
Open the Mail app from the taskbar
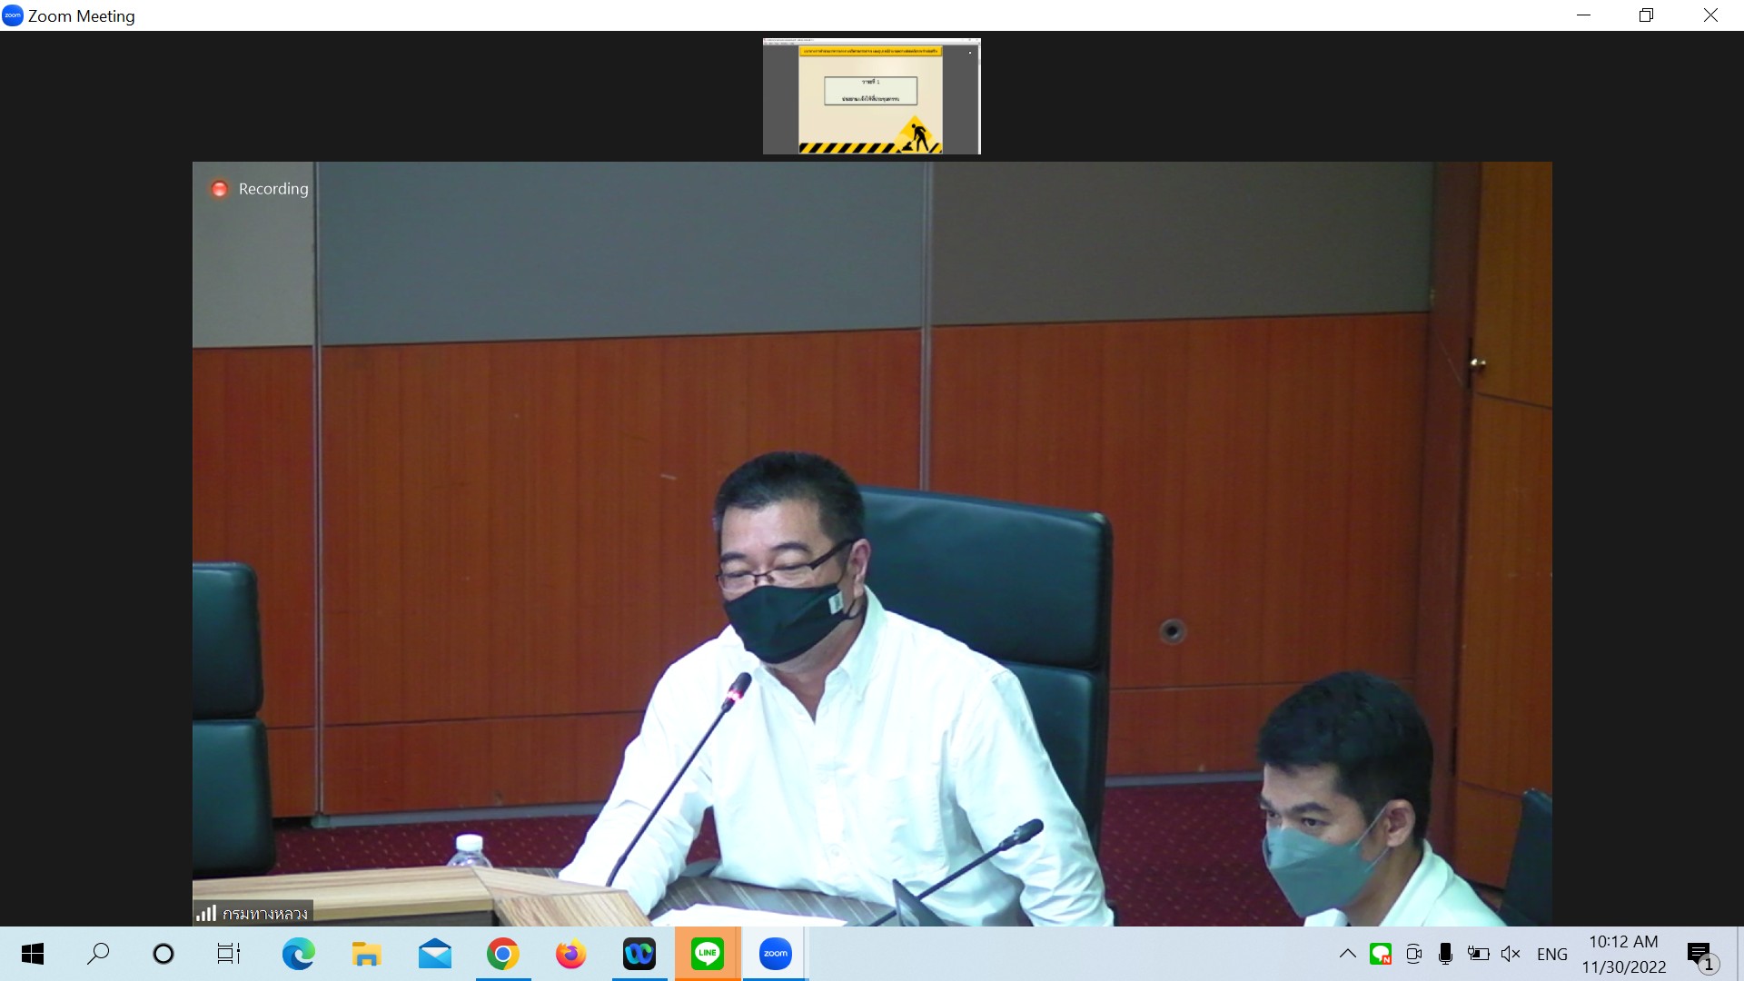(434, 954)
